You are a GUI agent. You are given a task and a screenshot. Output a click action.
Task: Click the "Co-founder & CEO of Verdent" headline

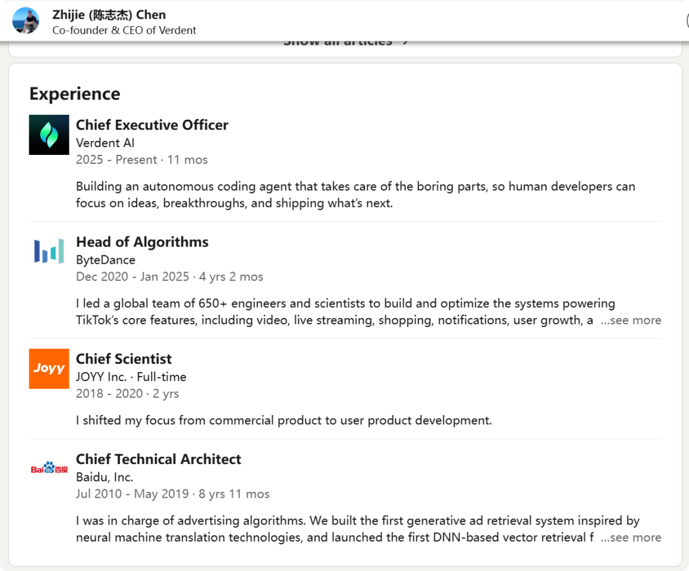pos(124,30)
